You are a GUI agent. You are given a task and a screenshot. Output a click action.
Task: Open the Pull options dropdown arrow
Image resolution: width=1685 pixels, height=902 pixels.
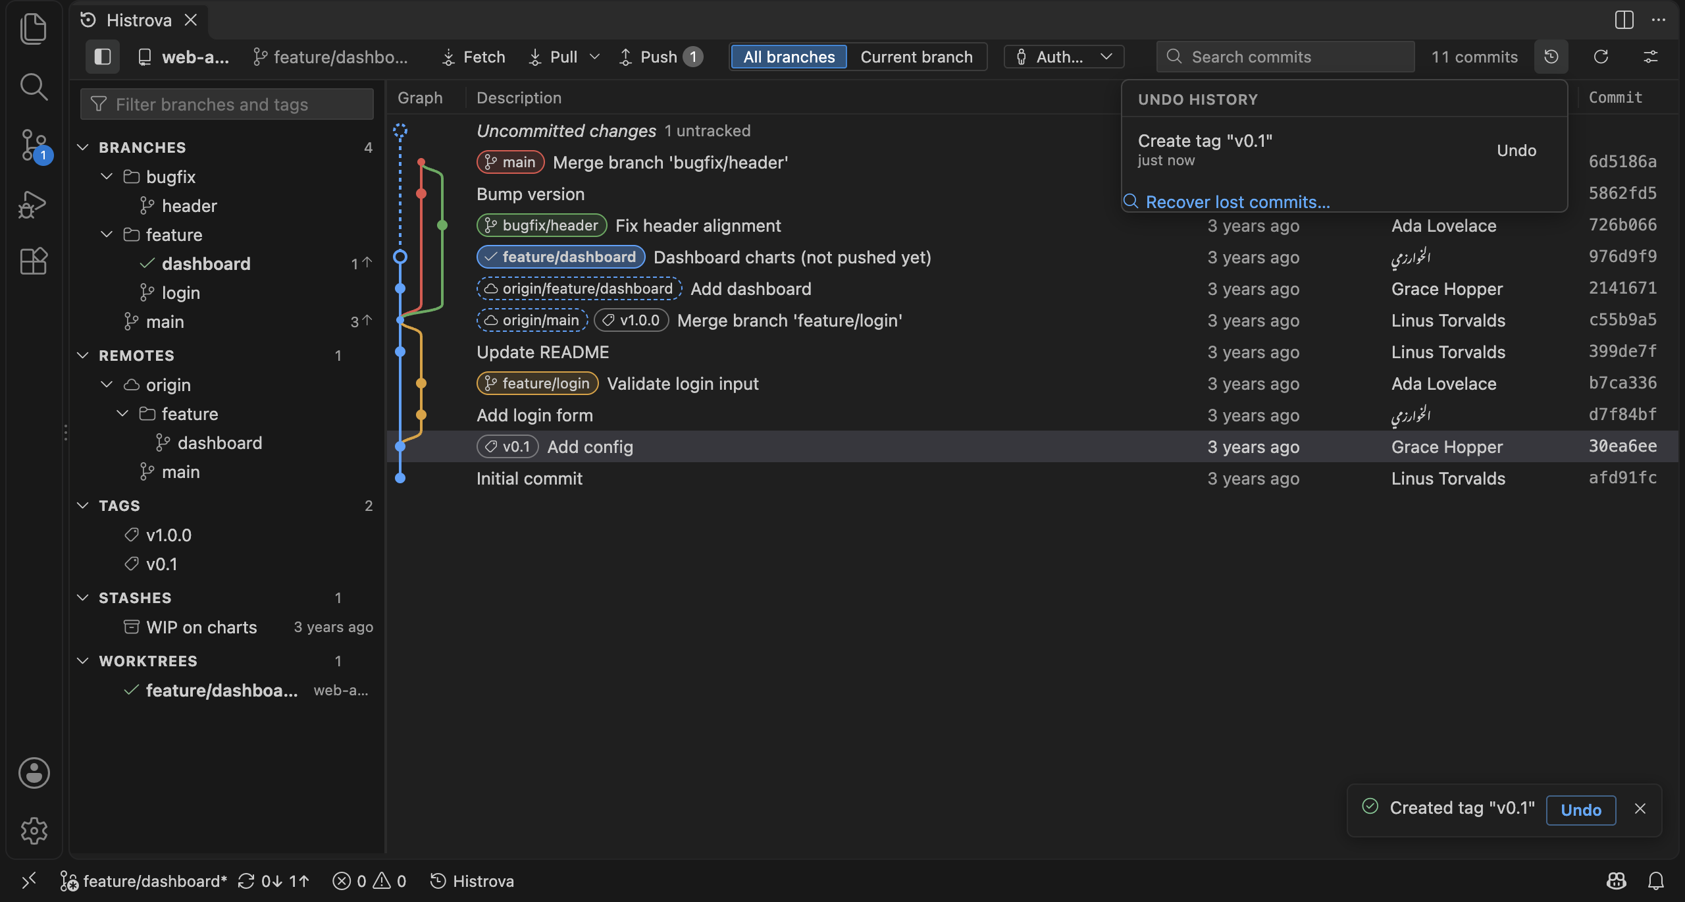[x=594, y=57]
